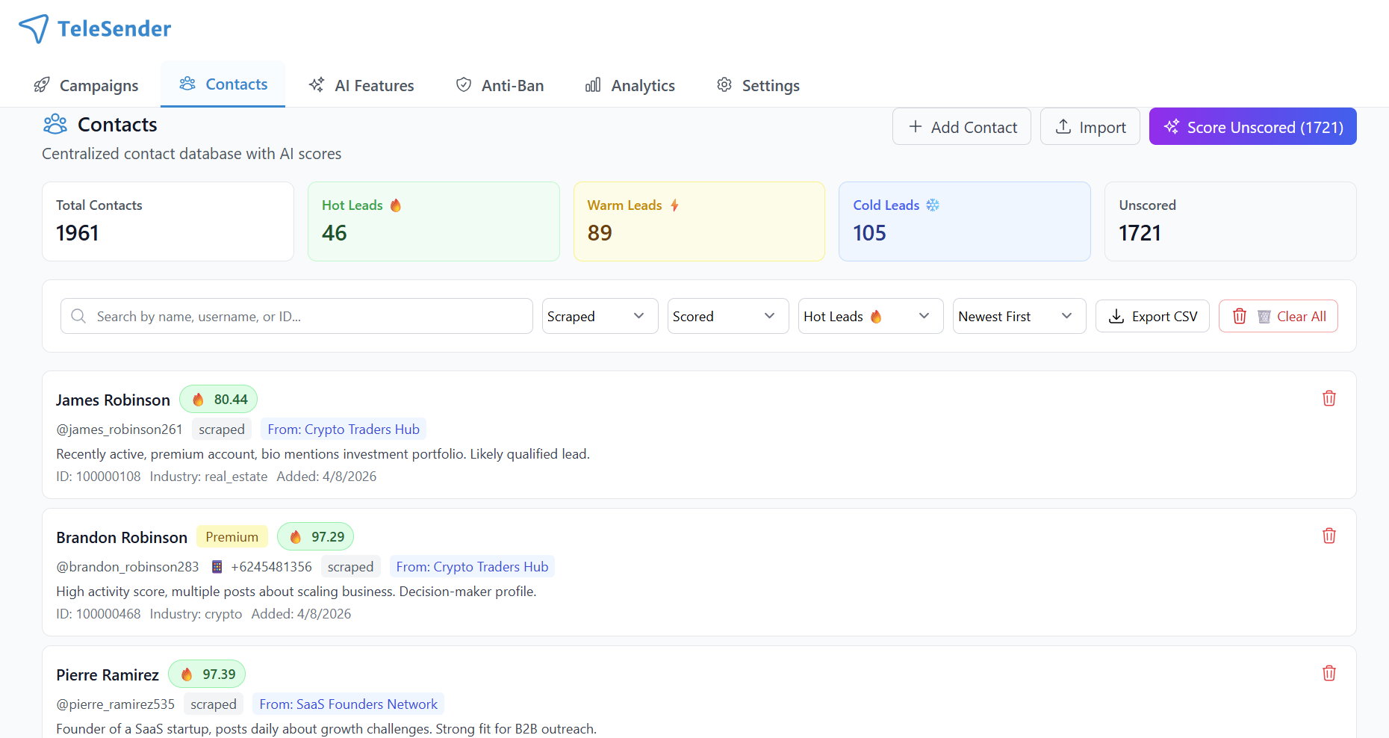1389x738 pixels.
Task: Delete James Robinson contact via trash icon
Action: [1329, 398]
